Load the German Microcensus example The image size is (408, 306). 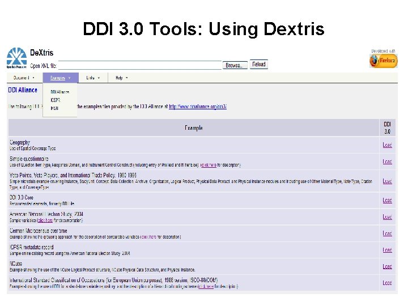[x=387, y=233]
